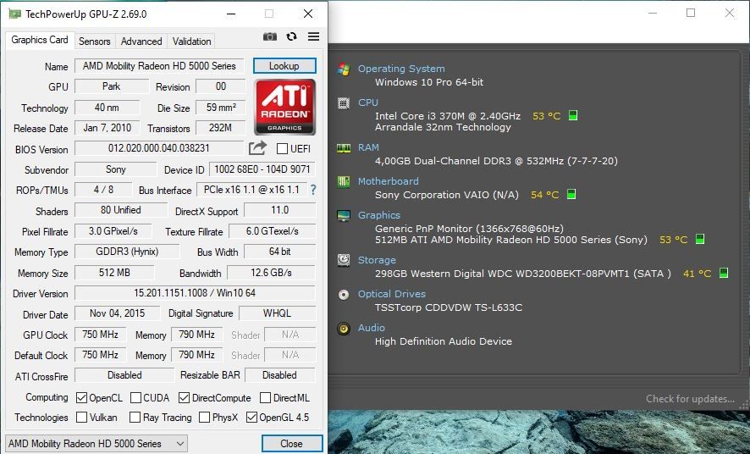The image size is (750, 454).
Task: Close the Speccy window
Action: pyautogui.click(x=730, y=13)
